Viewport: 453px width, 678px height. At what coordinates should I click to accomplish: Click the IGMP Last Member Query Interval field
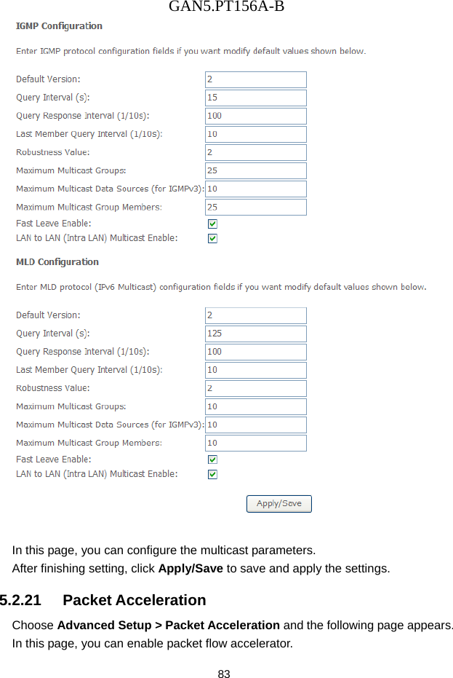(x=255, y=134)
